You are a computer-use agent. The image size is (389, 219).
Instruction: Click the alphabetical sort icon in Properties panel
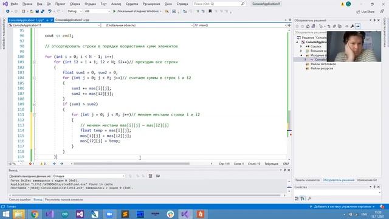point(303,198)
